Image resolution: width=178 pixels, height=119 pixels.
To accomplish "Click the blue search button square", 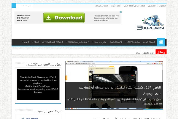I will pyautogui.click(x=14, y=6).
